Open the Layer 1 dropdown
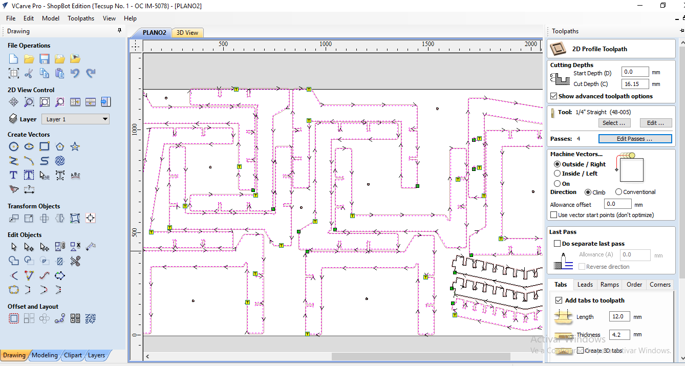685x366 pixels. [76, 119]
